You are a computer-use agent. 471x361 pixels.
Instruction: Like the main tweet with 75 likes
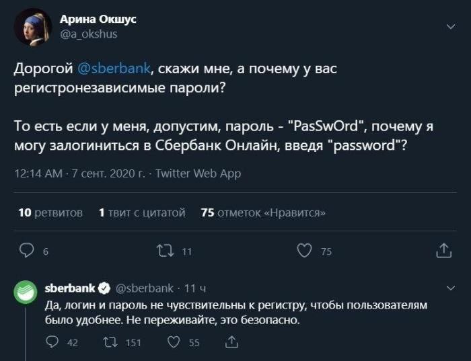coord(304,250)
